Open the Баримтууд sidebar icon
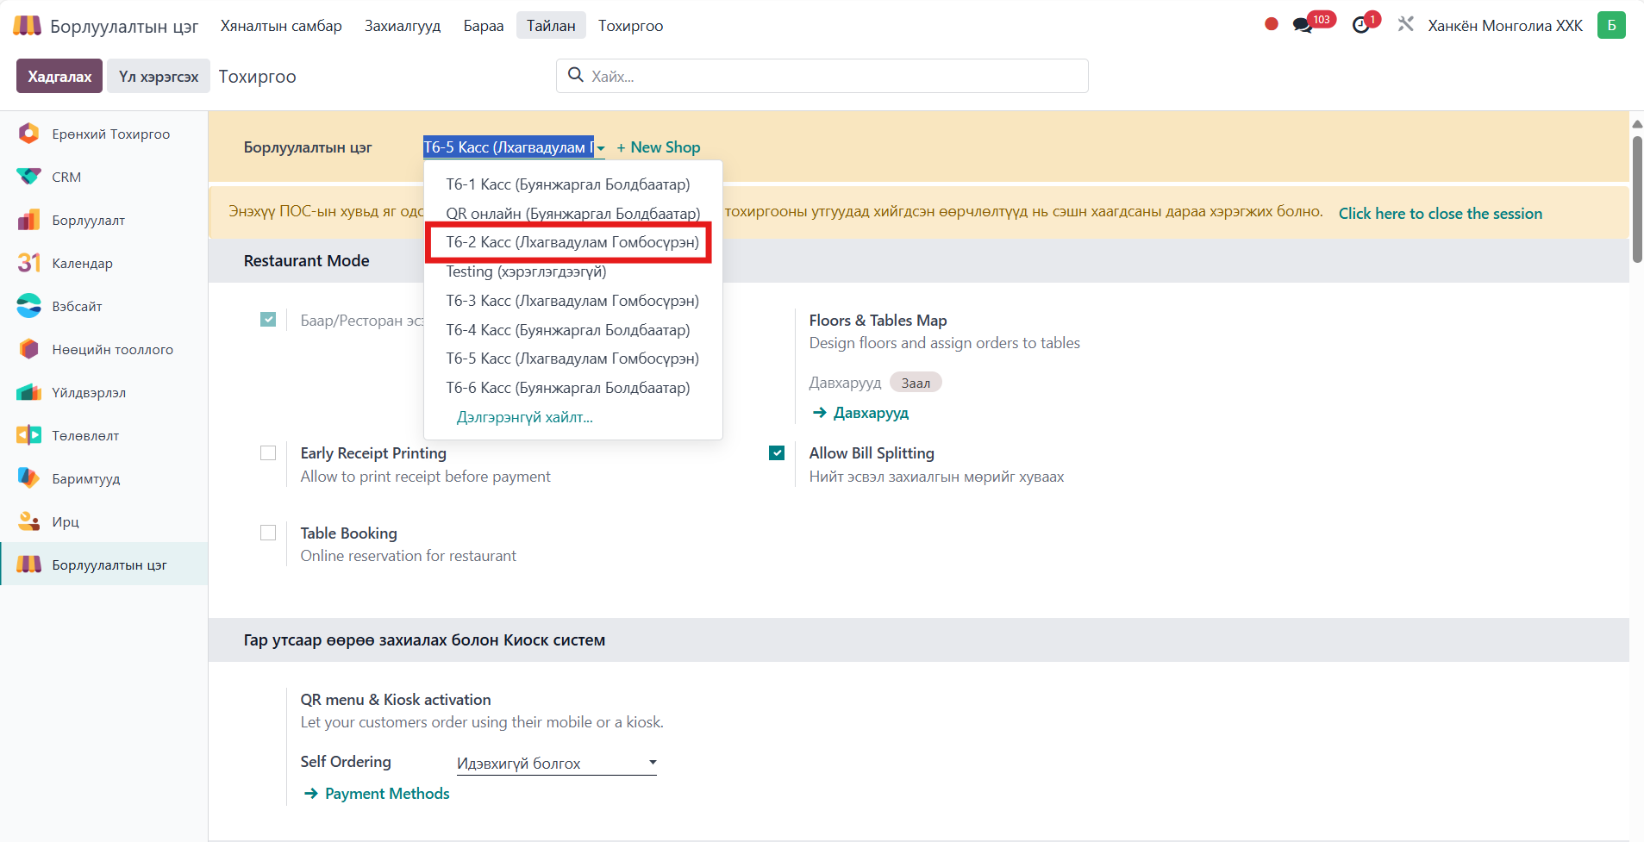Screen dimensions: 1644x842 (x=28, y=478)
